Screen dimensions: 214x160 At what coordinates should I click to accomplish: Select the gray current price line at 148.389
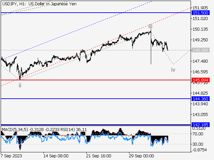pyautogui.click(x=96, y=50)
